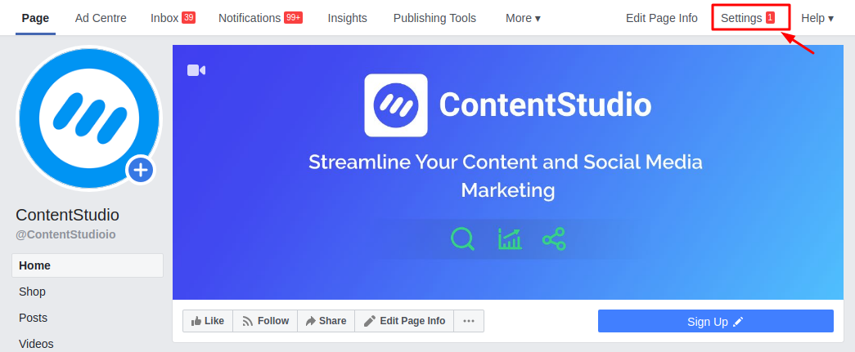Click the ContentStudio page name

click(x=68, y=215)
